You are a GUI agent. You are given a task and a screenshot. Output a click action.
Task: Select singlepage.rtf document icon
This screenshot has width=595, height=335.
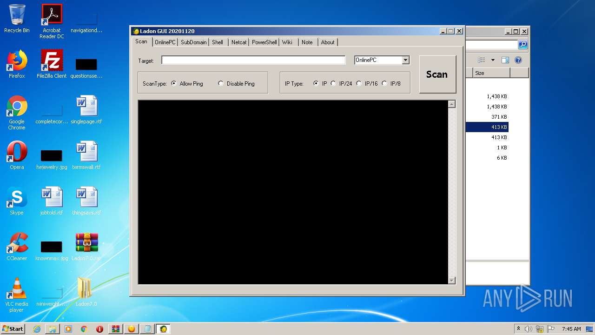pyautogui.click(x=86, y=110)
